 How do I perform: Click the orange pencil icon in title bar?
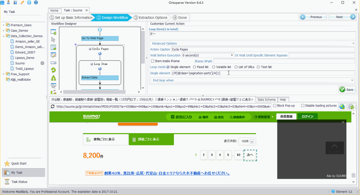tap(22, 2)
